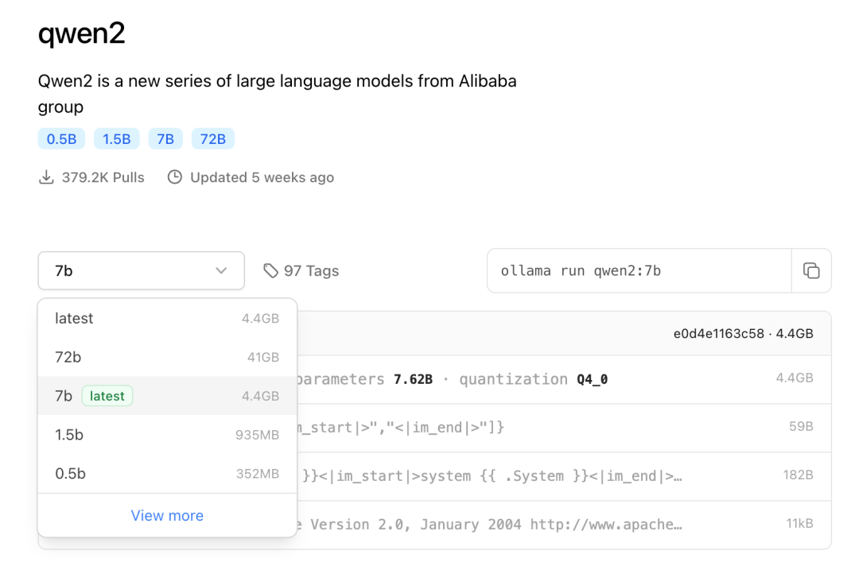Click the dropdown chevron arrow
The height and width of the screenshot is (566, 859).
221,271
